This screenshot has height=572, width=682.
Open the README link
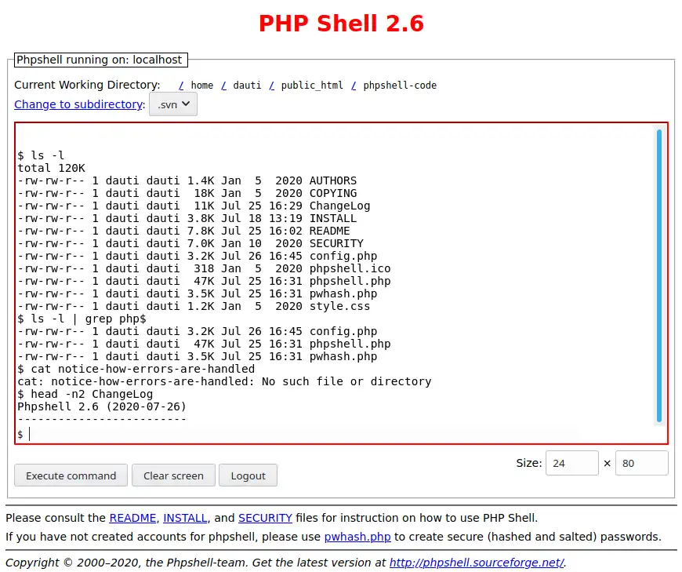132,518
